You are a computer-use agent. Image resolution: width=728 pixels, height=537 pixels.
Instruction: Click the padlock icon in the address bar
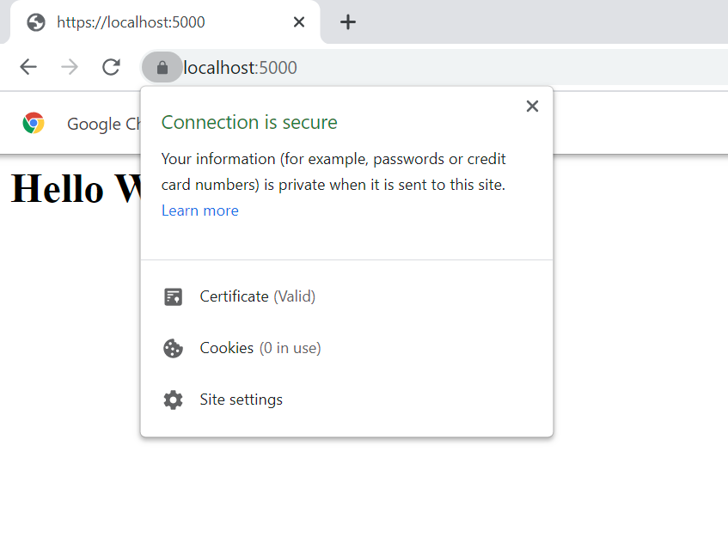(x=162, y=67)
